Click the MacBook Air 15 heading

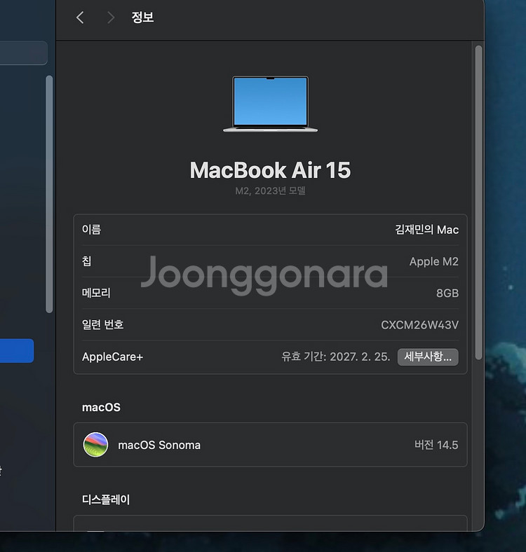(x=271, y=170)
